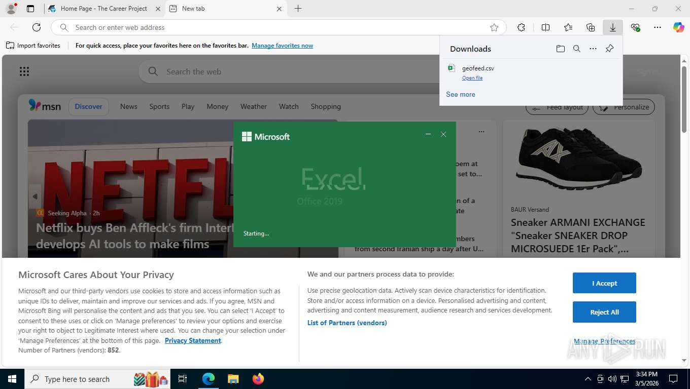
Task: Open the Extensions puzzle icon
Action: pos(521,27)
